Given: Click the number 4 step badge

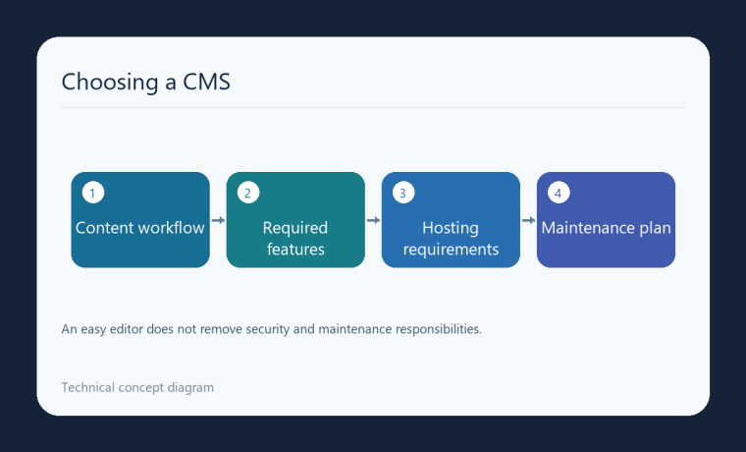Looking at the screenshot, I should [x=559, y=193].
